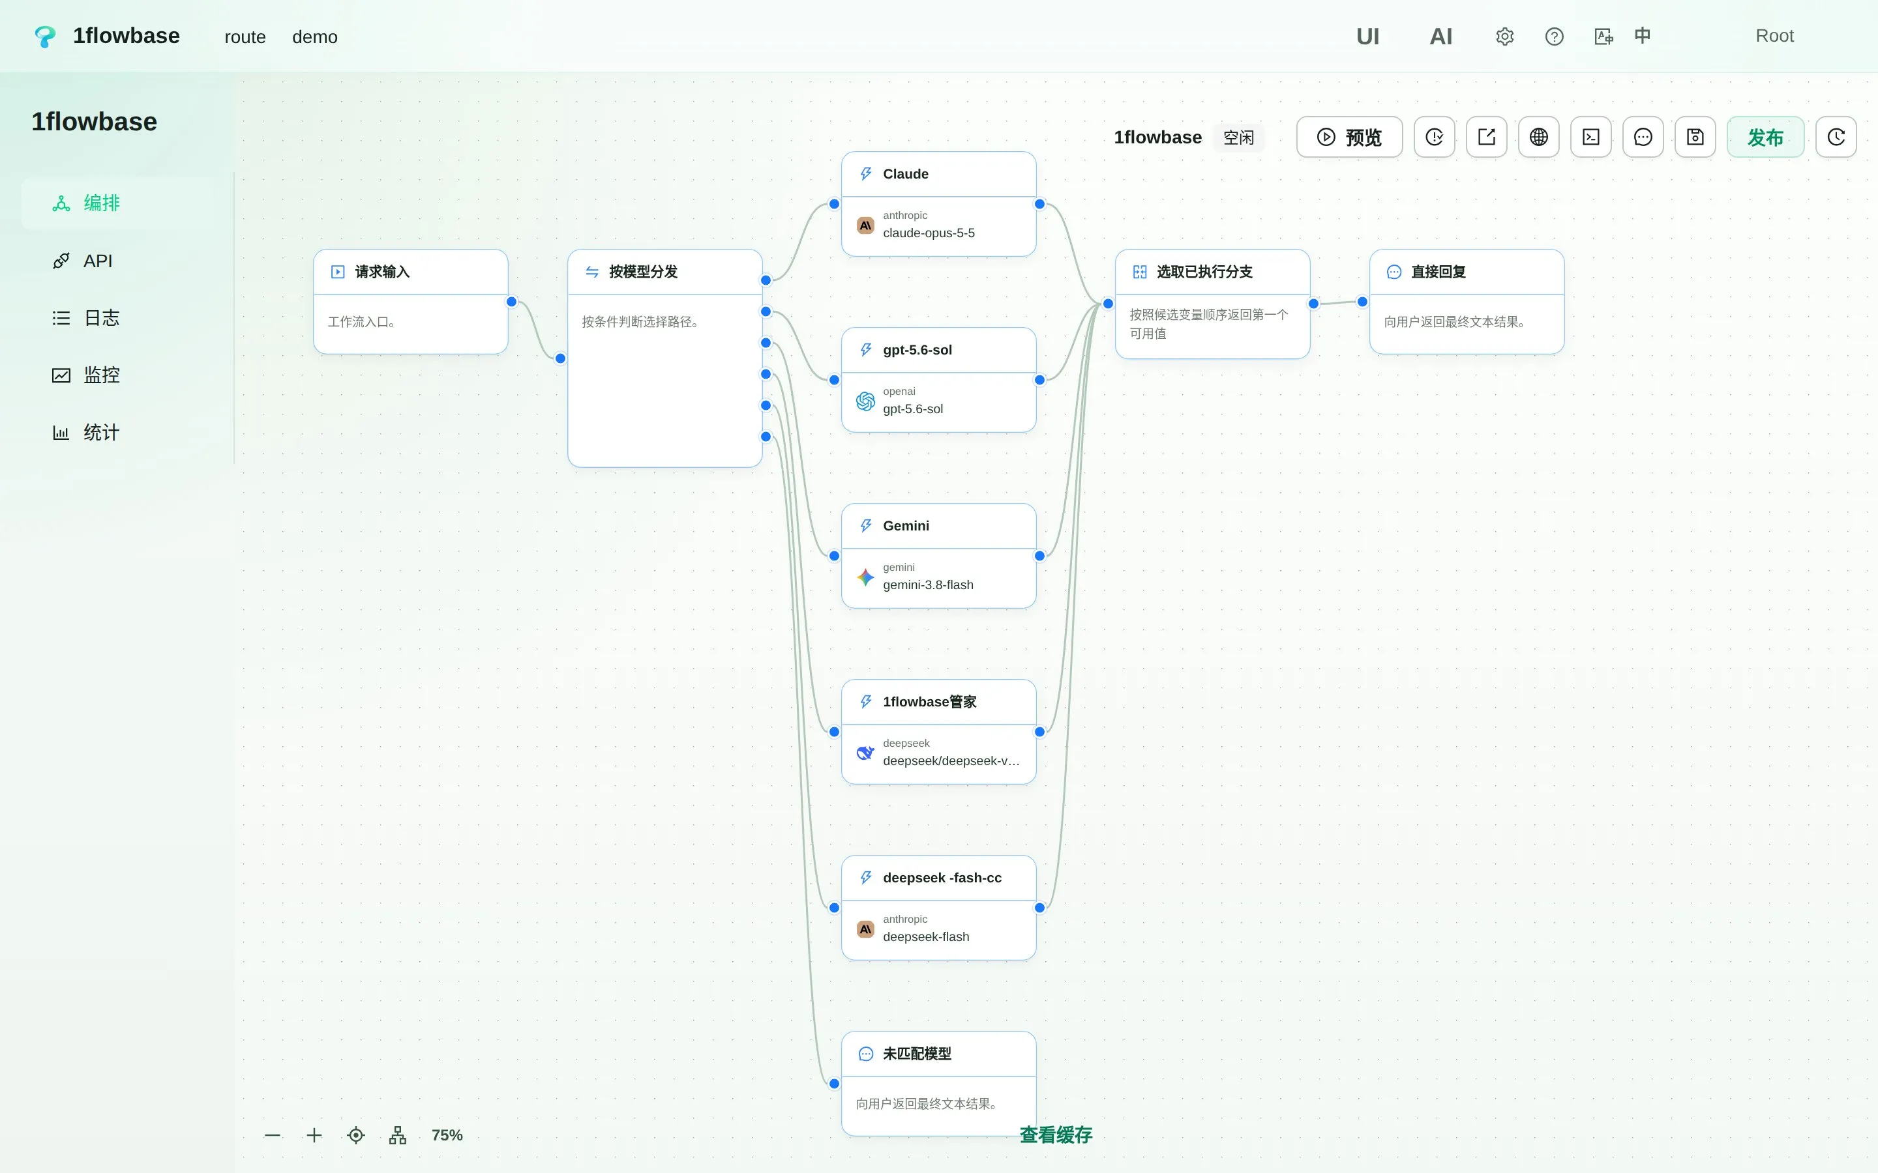The width and height of the screenshot is (1878, 1173).
Task: Click the save disk icon
Action: (1695, 138)
